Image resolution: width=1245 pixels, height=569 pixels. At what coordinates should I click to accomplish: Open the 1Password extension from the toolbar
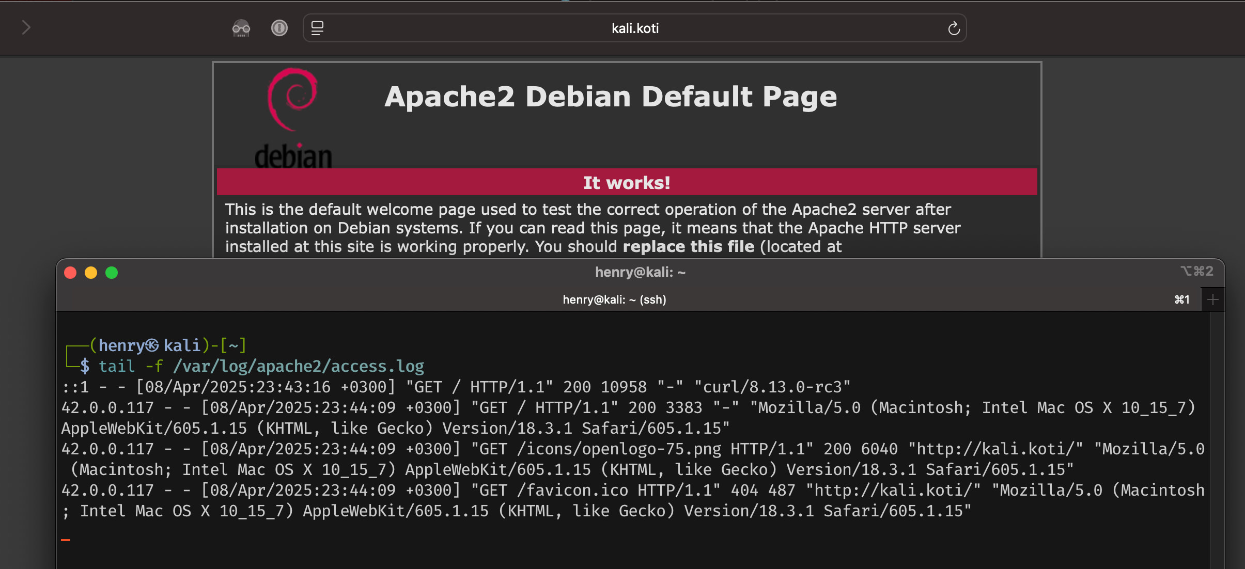pyautogui.click(x=279, y=28)
